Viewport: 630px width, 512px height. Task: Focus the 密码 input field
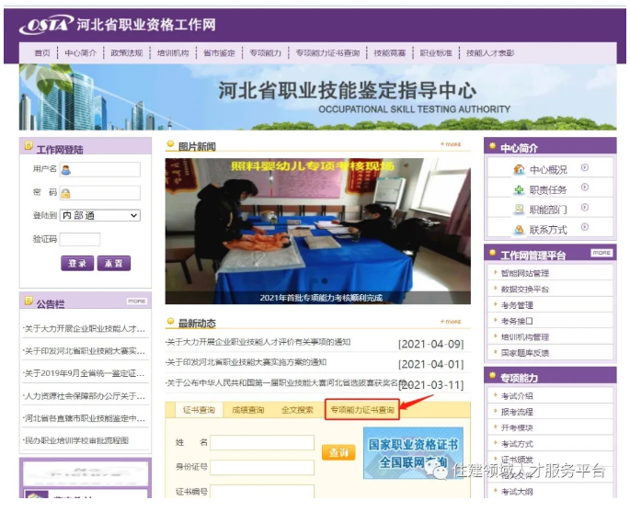pos(100,193)
